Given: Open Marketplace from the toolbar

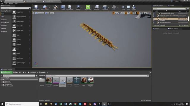Looking at the screenshot, I should tap(70, 8).
